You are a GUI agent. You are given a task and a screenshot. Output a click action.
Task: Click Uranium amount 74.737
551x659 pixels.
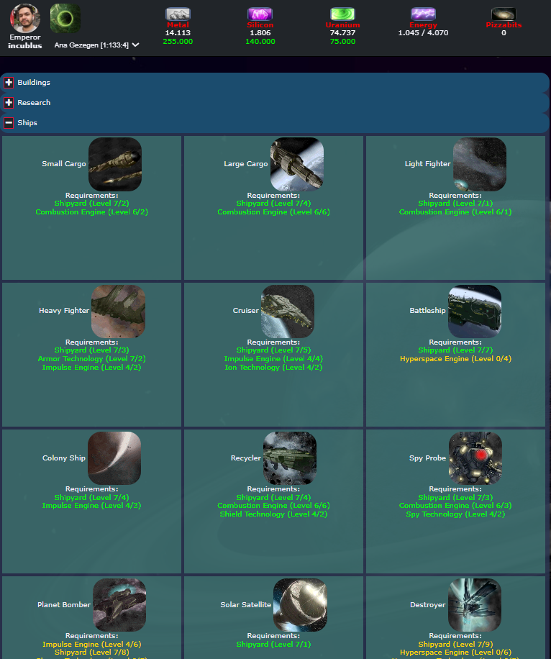click(x=342, y=33)
